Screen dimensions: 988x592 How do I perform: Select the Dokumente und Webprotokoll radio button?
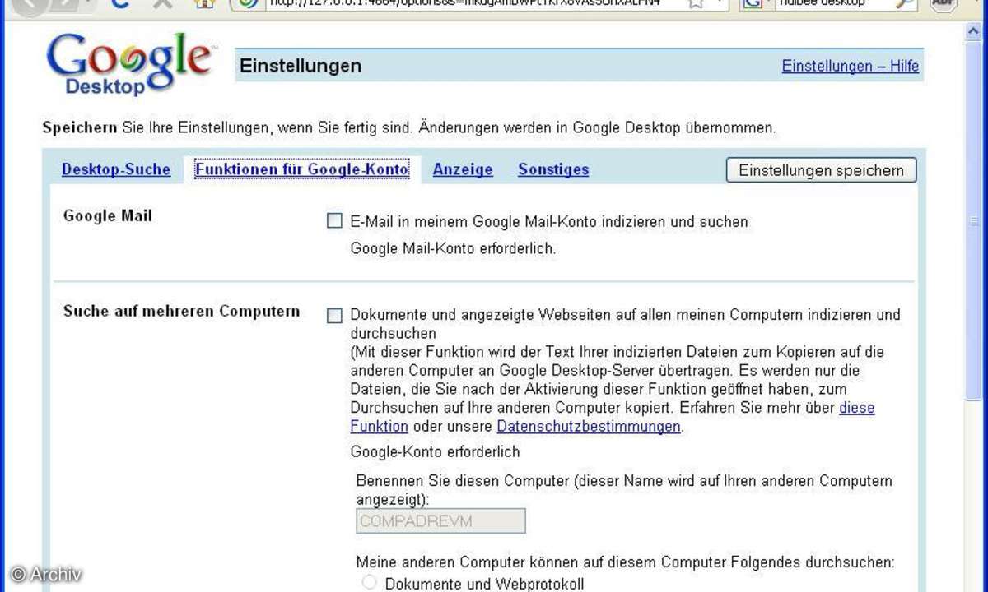370,583
